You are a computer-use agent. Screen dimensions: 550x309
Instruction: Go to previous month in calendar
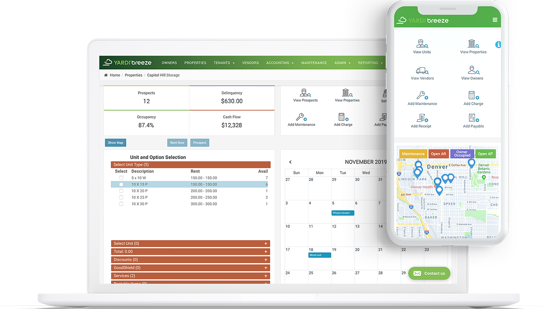290,162
